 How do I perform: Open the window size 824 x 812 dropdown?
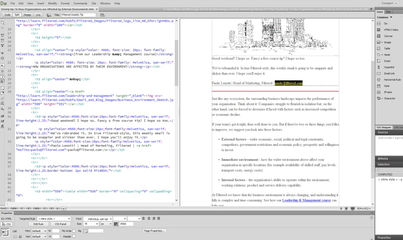364,208
